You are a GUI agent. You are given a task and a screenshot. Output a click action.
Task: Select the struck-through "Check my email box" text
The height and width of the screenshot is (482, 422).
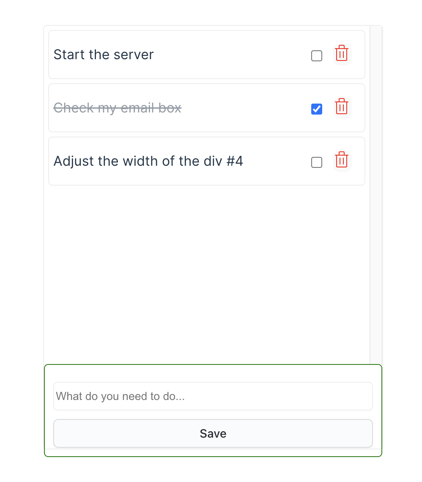point(118,108)
